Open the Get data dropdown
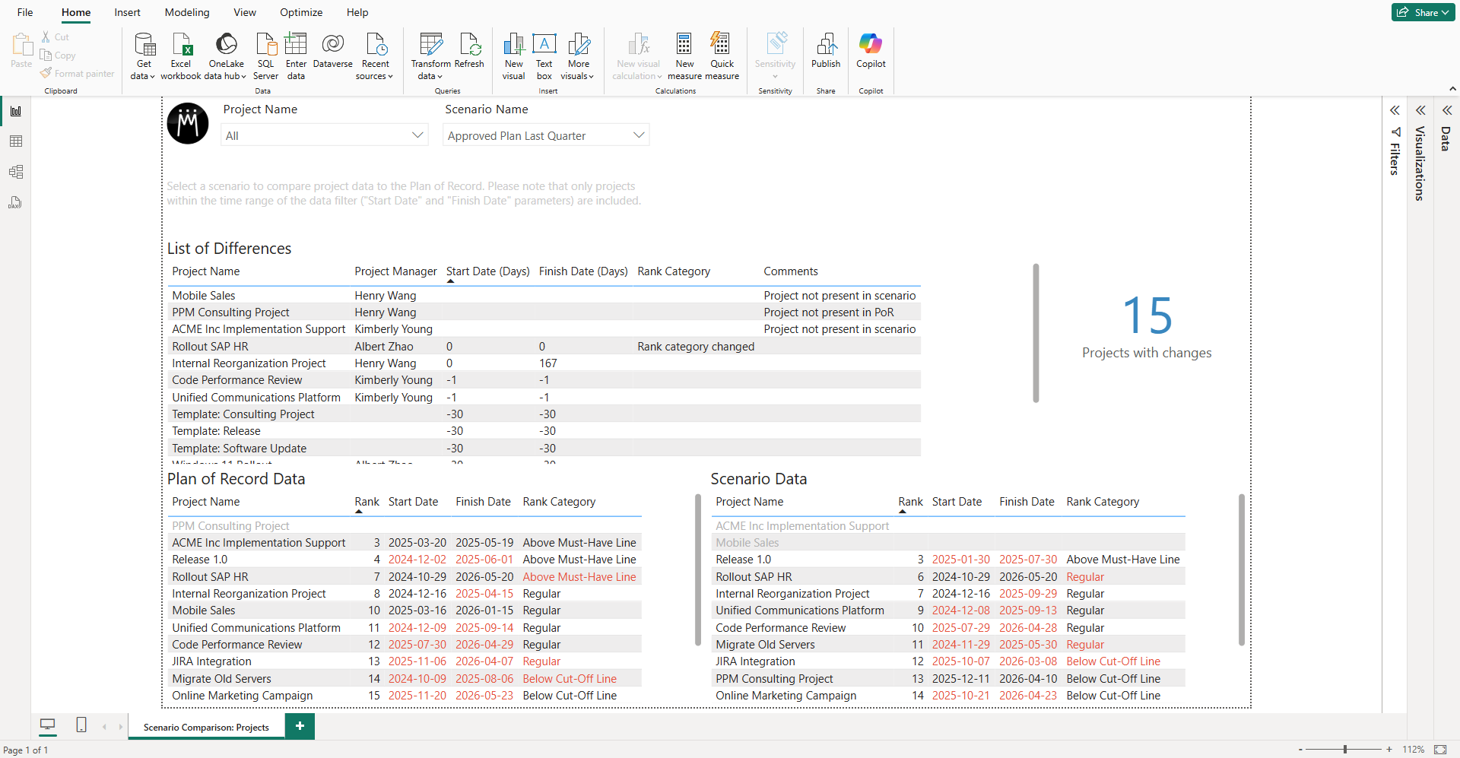This screenshot has width=1460, height=758. click(x=143, y=56)
